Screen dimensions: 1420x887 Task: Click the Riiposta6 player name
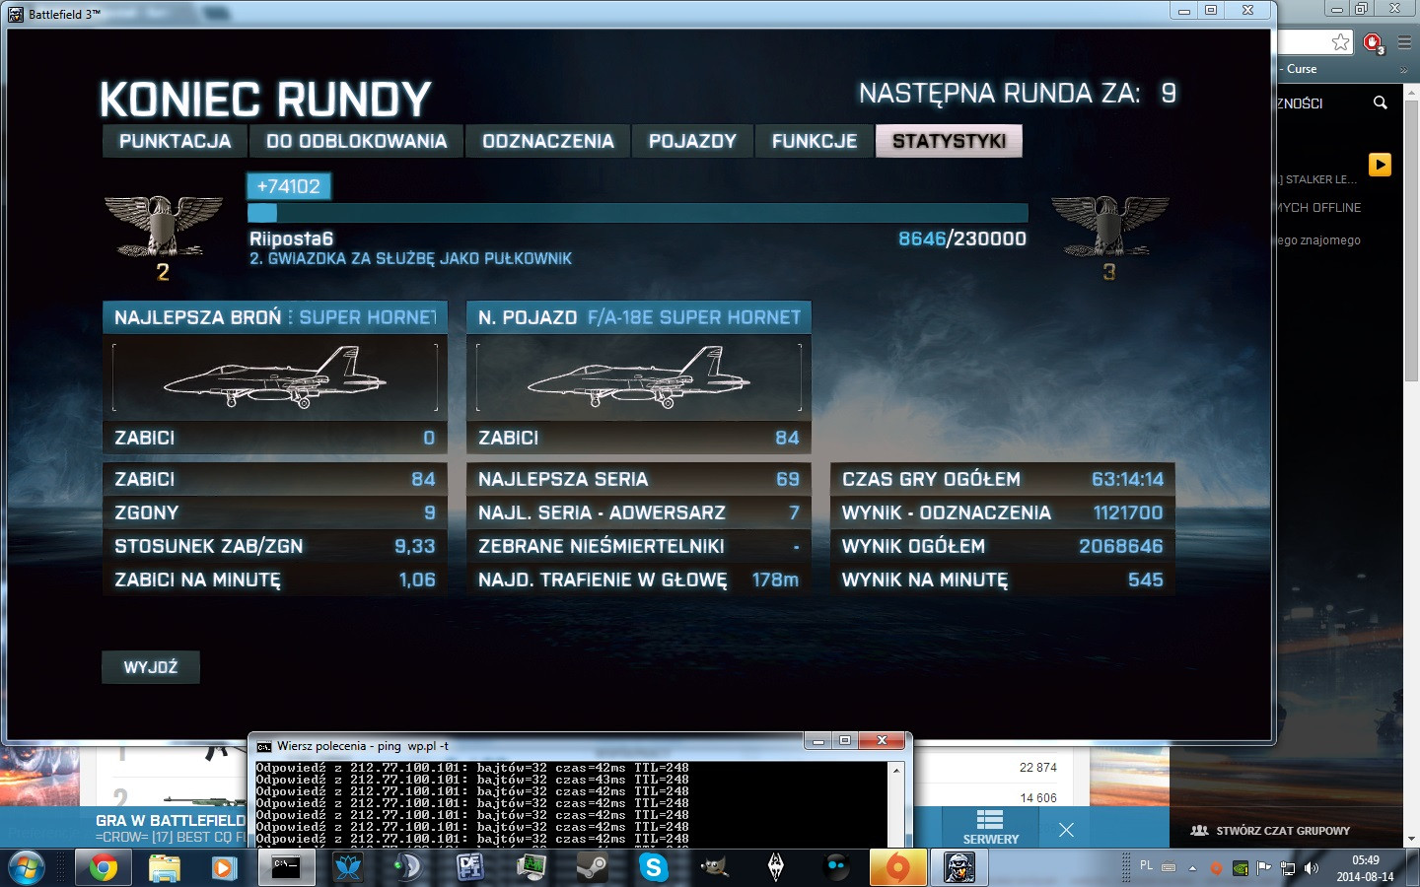click(x=291, y=239)
